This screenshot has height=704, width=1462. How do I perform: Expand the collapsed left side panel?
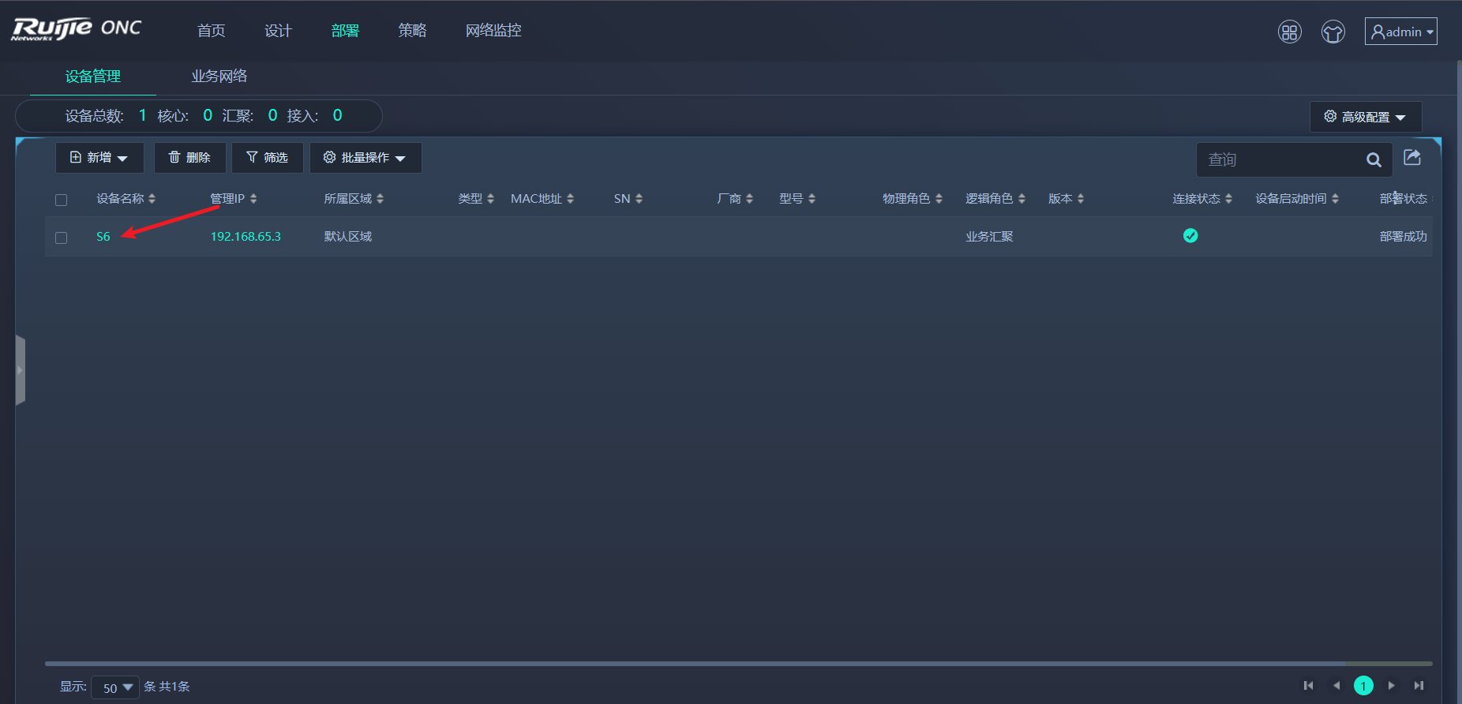point(21,370)
